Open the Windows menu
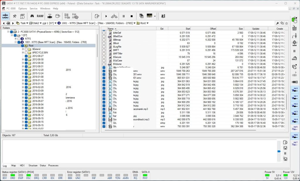This screenshot has height=181, width=300. [x=45, y=8]
